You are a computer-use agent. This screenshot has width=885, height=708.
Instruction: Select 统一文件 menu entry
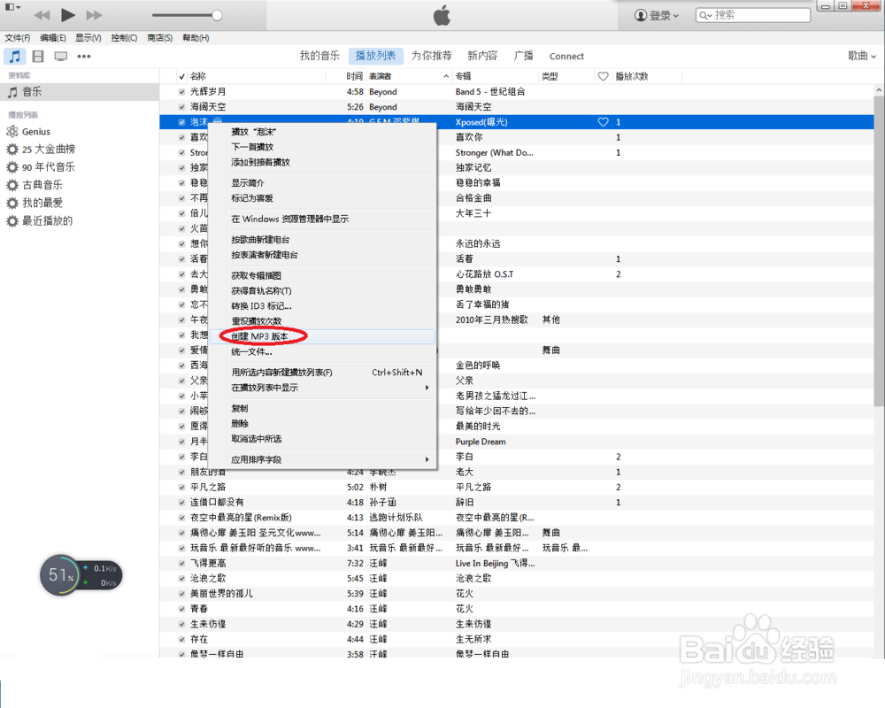point(322,351)
